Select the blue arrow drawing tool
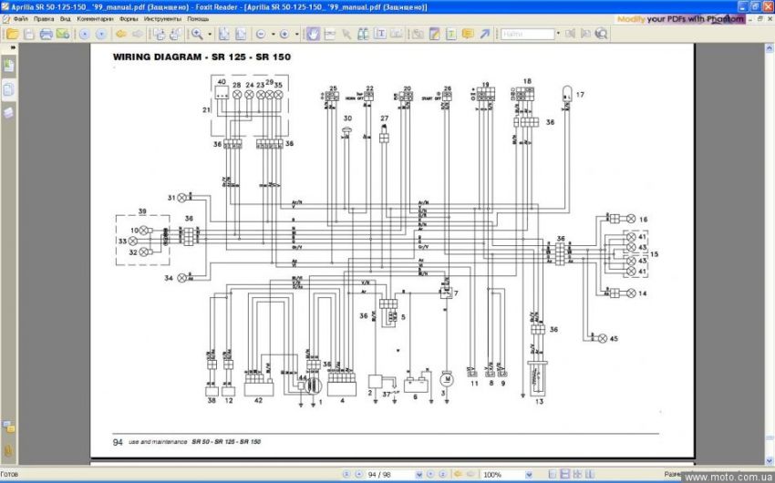This screenshot has height=483, width=775. 484,34
